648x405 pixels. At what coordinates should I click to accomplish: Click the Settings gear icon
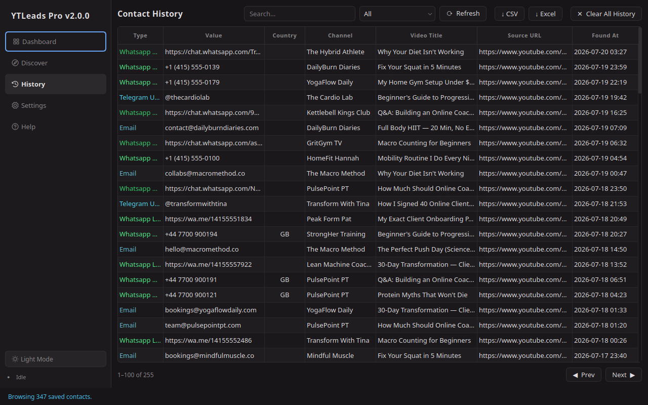[15, 105]
